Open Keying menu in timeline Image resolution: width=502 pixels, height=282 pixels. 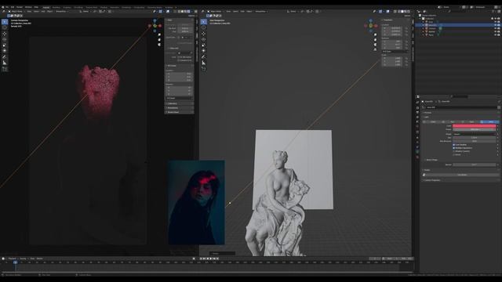click(23, 258)
